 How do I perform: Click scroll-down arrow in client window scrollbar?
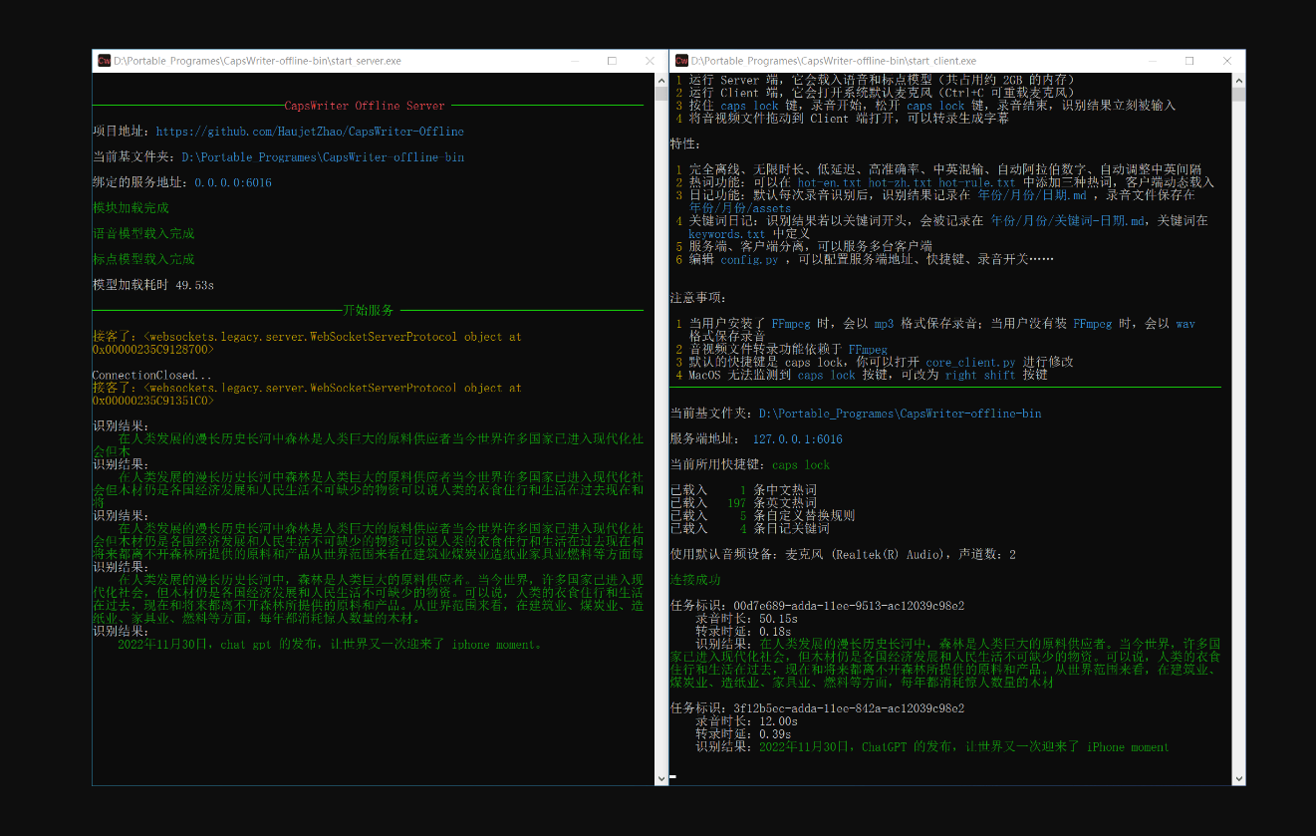[1238, 778]
